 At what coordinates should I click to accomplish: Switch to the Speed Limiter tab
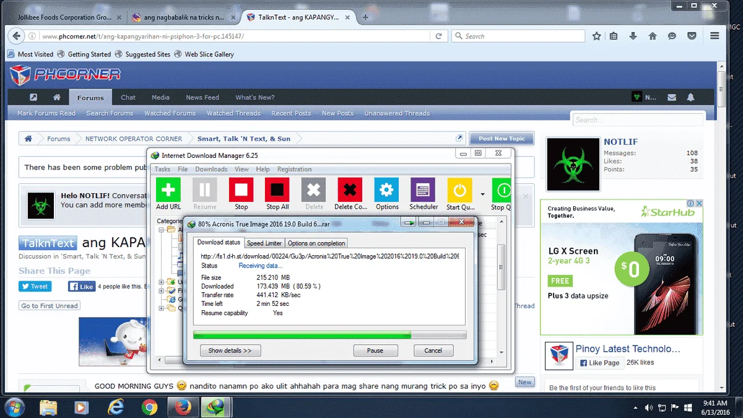point(264,243)
